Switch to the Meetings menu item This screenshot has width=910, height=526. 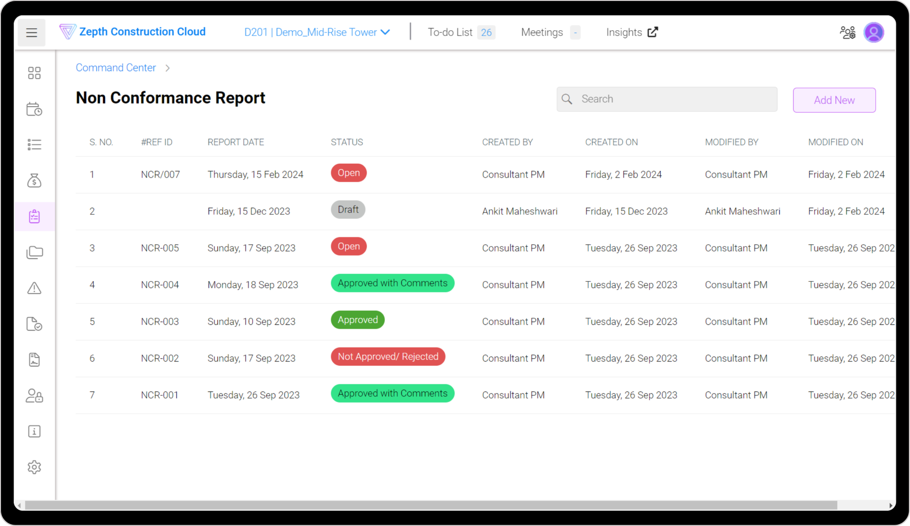click(x=542, y=32)
